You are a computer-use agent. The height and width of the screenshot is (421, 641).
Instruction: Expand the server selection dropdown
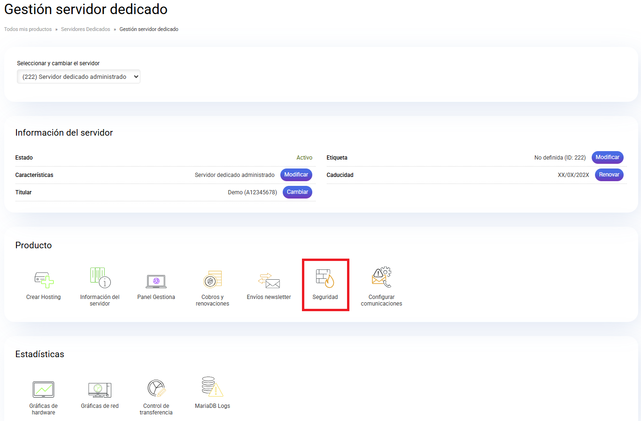(78, 77)
